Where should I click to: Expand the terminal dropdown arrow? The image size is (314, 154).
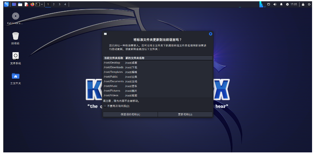click(x=42, y=4)
